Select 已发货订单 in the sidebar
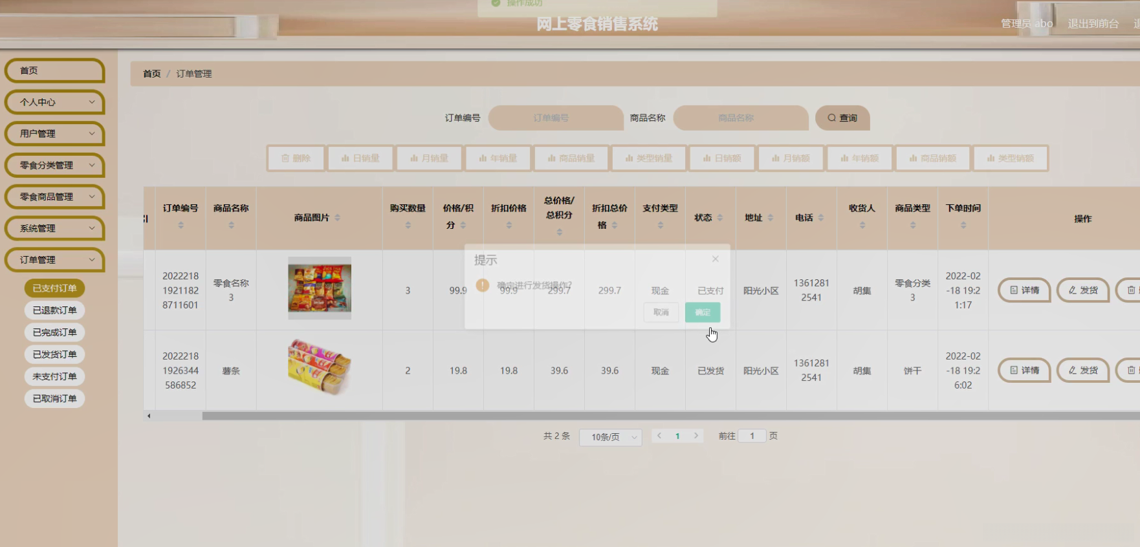The height and width of the screenshot is (547, 1140). (x=55, y=354)
